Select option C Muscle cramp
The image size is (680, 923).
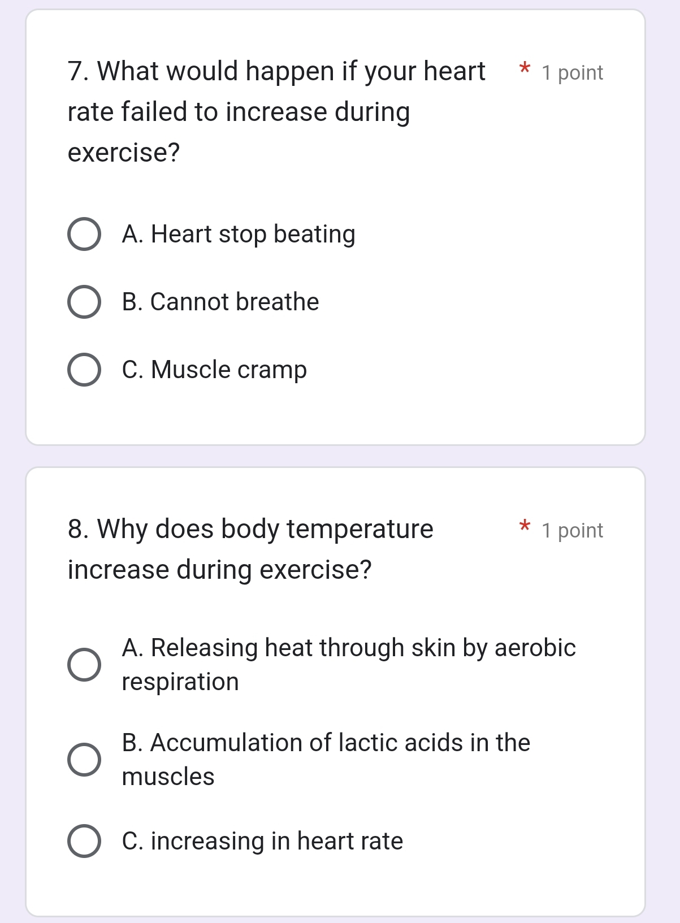point(84,370)
